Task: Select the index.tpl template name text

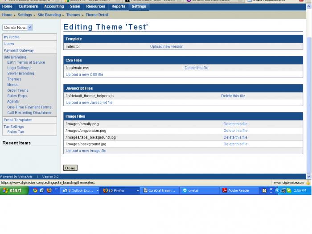Action: coord(73,46)
